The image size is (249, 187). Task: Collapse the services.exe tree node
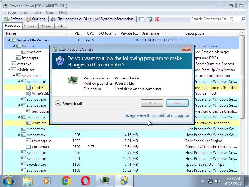(14, 75)
